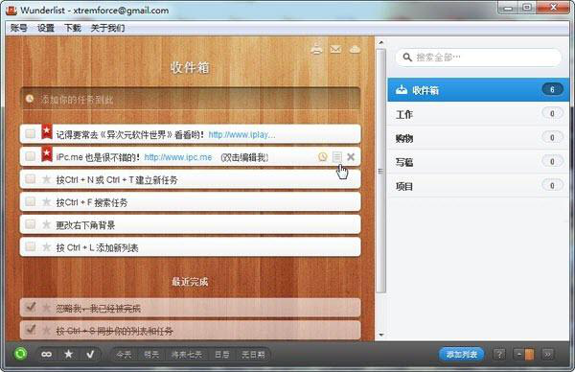Image resolution: width=575 pixels, height=372 pixels.
Task: Check the 按Ctrl + F 搜索任务 checkbox
Action: point(30,201)
